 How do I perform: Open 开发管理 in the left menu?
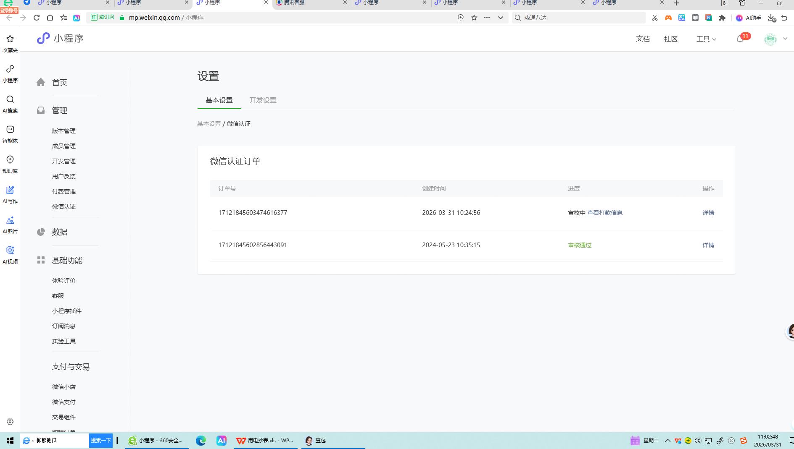pyautogui.click(x=64, y=161)
